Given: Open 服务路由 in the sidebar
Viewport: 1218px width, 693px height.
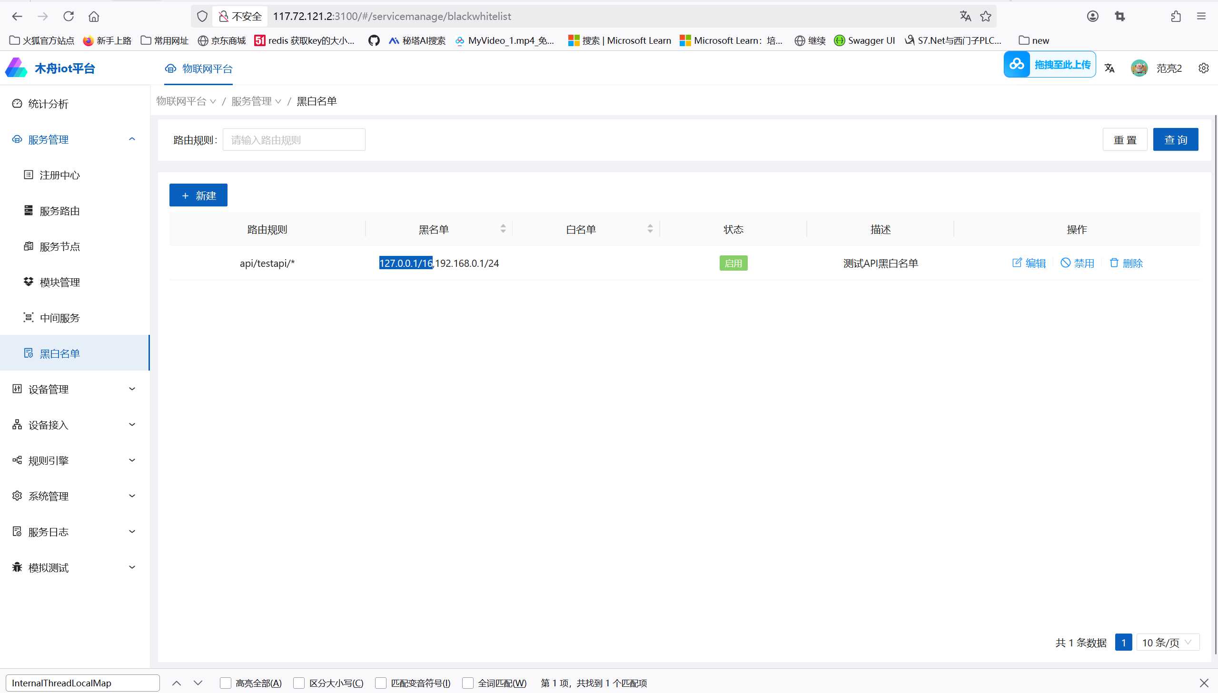Looking at the screenshot, I should point(59,211).
